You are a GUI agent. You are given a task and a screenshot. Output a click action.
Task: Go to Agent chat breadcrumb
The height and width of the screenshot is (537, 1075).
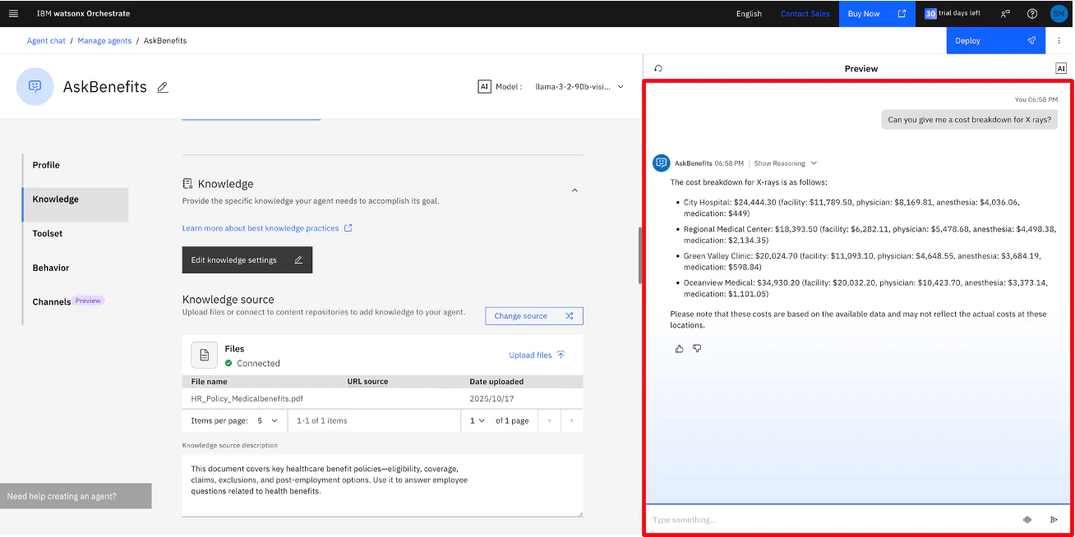click(x=46, y=41)
